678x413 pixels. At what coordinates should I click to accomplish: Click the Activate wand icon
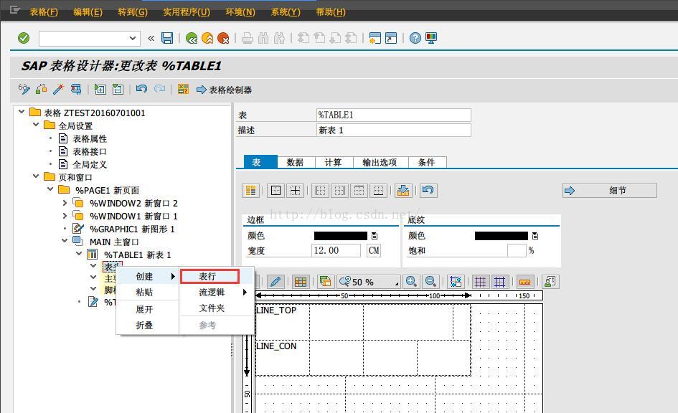click(x=58, y=90)
